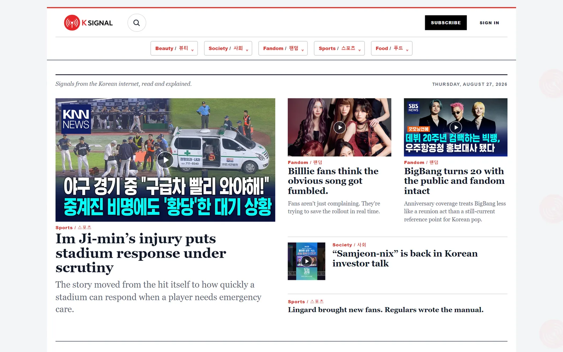563x352 pixels.
Task: Click the K Signal broadcast logo icon
Action: coord(72,23)
